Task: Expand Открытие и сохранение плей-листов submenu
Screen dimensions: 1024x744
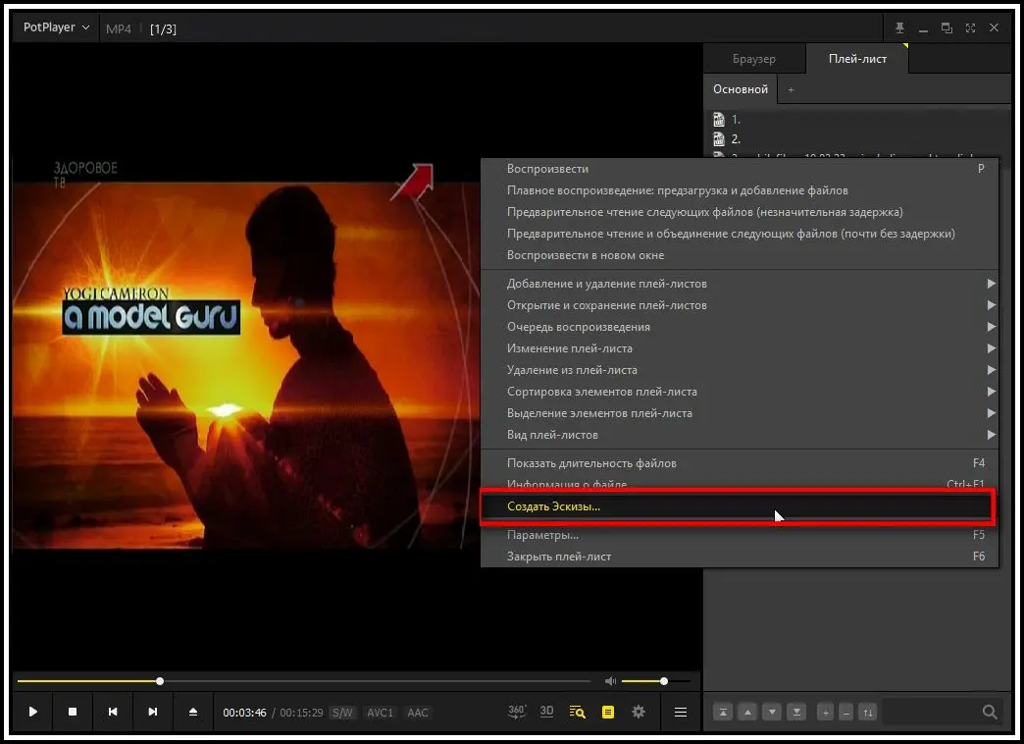Action: click(x=740, y=305)
